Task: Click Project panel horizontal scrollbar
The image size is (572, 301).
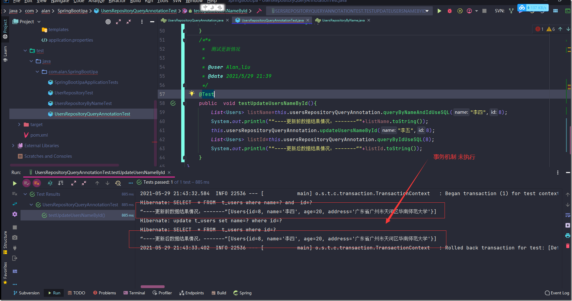Action: tap(64, 165)
